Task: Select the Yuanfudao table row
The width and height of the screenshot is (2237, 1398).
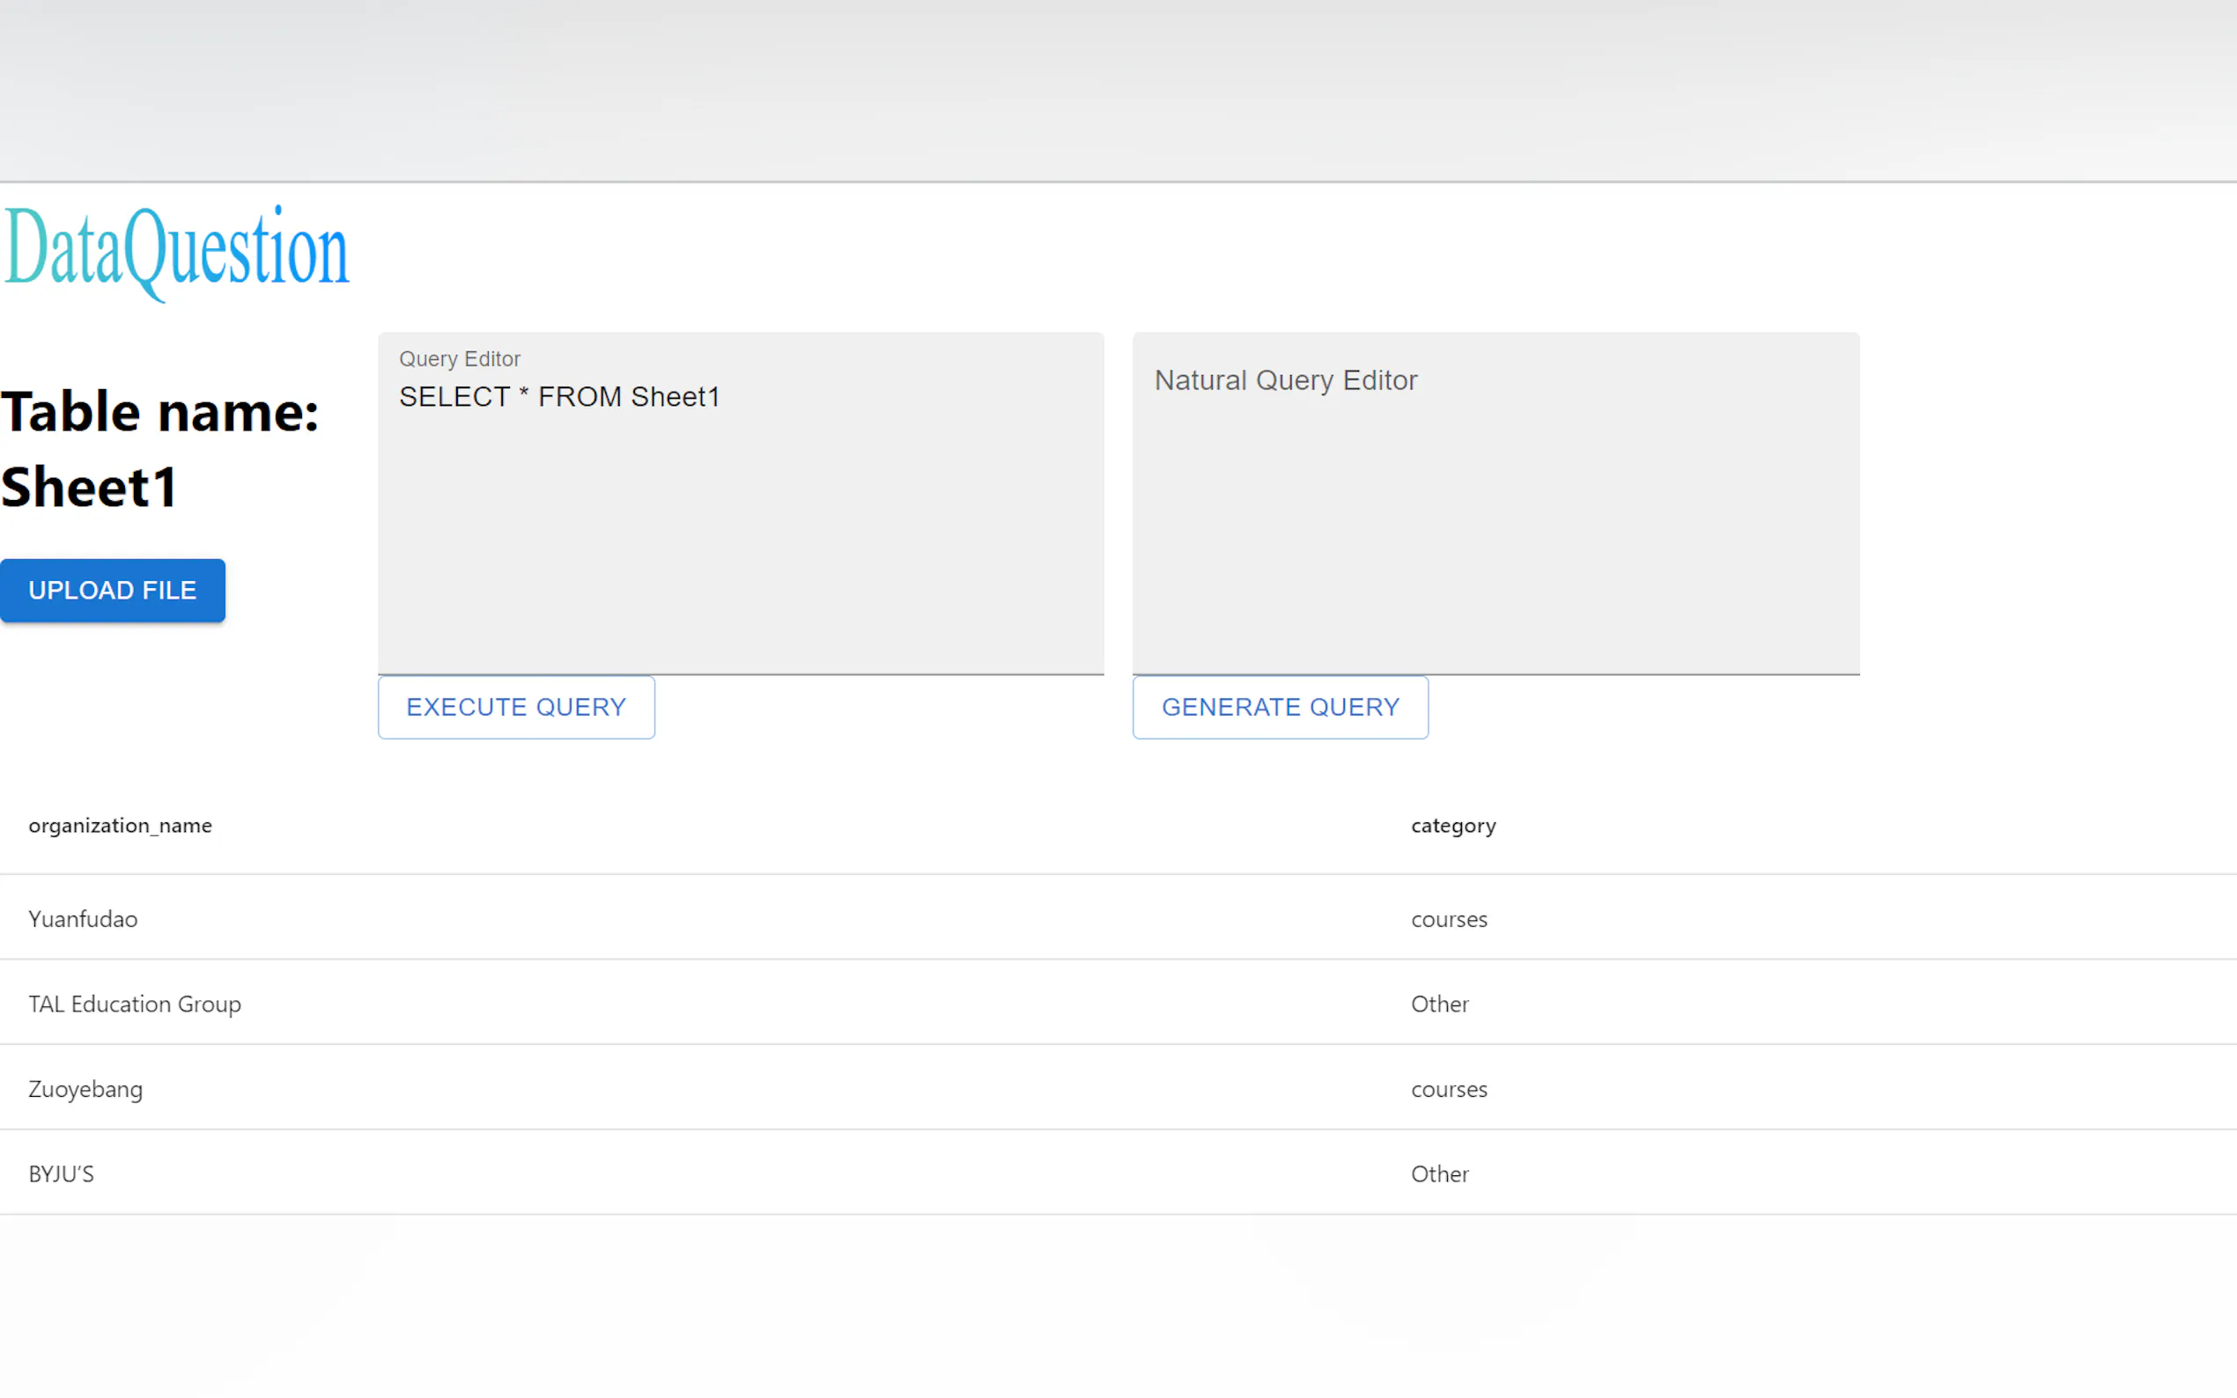Action: 647,919
